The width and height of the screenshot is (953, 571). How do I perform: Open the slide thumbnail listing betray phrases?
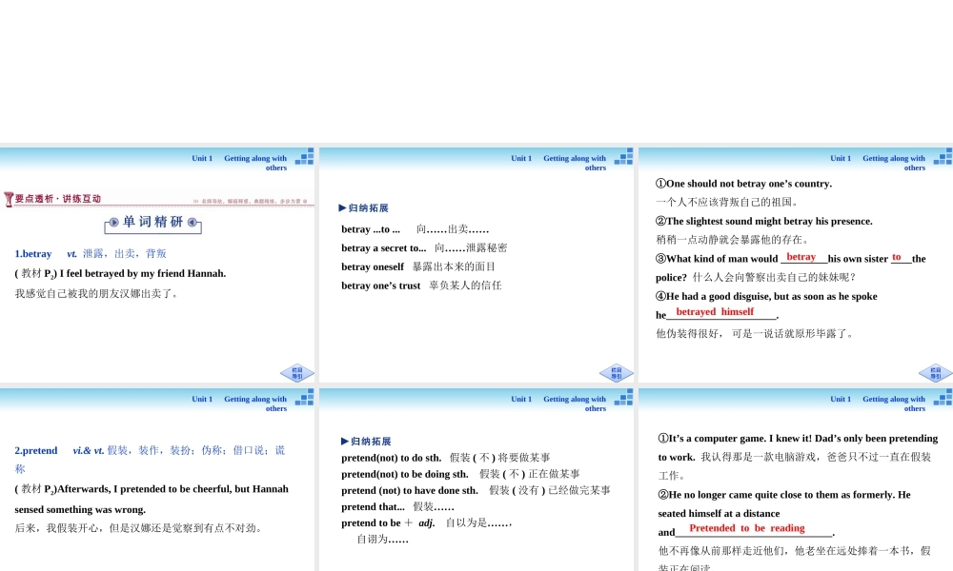pyautogui.click(x=476, y=265)
